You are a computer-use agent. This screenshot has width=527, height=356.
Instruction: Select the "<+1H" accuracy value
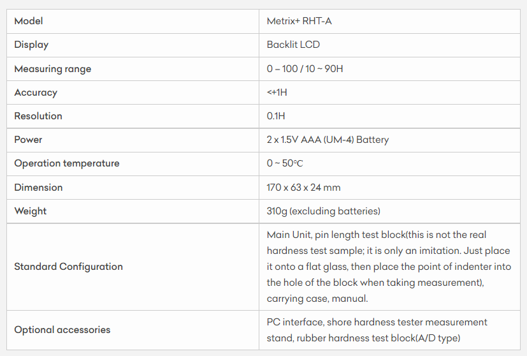[277, 93]
